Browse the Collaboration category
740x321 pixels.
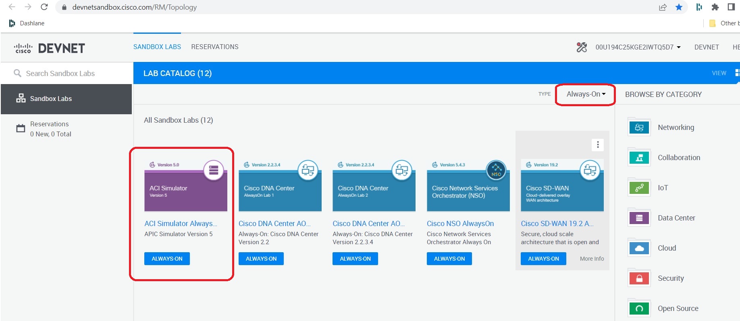tap(679, 158)
